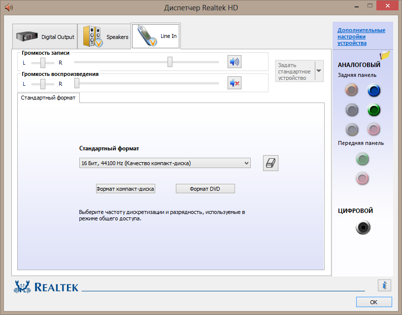
Task: Switch to the Digital Output tab
Action: pyautogui.click(x=45, y=36)
